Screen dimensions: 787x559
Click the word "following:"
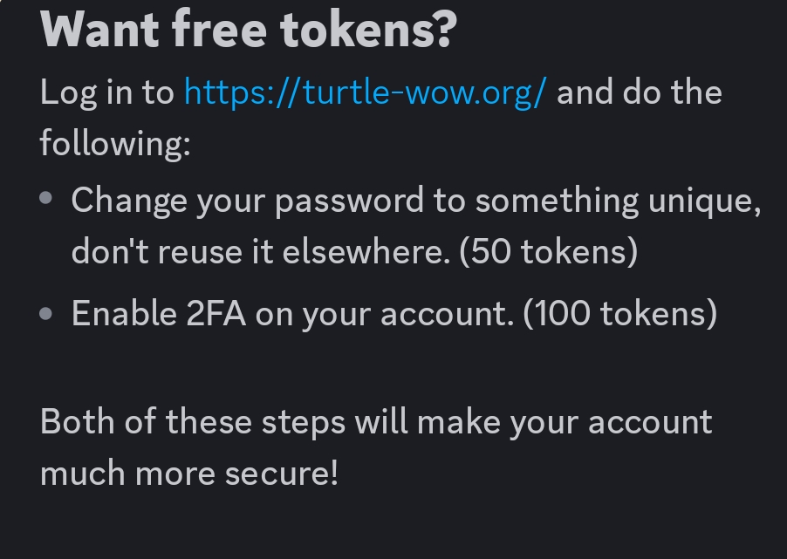(115, 144)
